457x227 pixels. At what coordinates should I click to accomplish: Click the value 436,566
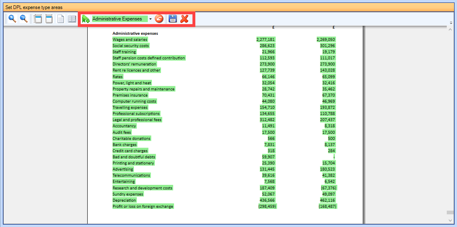tap(267, 200)
